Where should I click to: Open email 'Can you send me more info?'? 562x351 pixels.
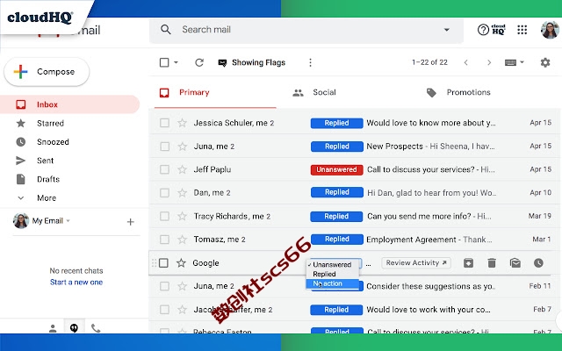[x=419, y=217]
